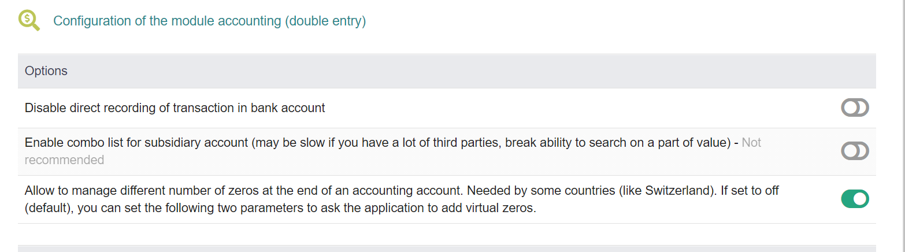Enable the disable direct recording toggle
This screenshot has width=905, height=252.
point(855,108)
